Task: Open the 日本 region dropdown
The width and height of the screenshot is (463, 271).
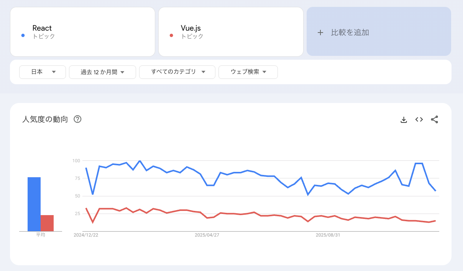Action: click(42, 72)
